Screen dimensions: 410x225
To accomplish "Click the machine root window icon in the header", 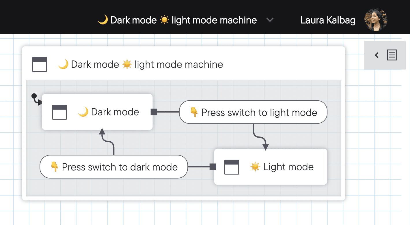I will pyautogui.click(x=40, y=64).
